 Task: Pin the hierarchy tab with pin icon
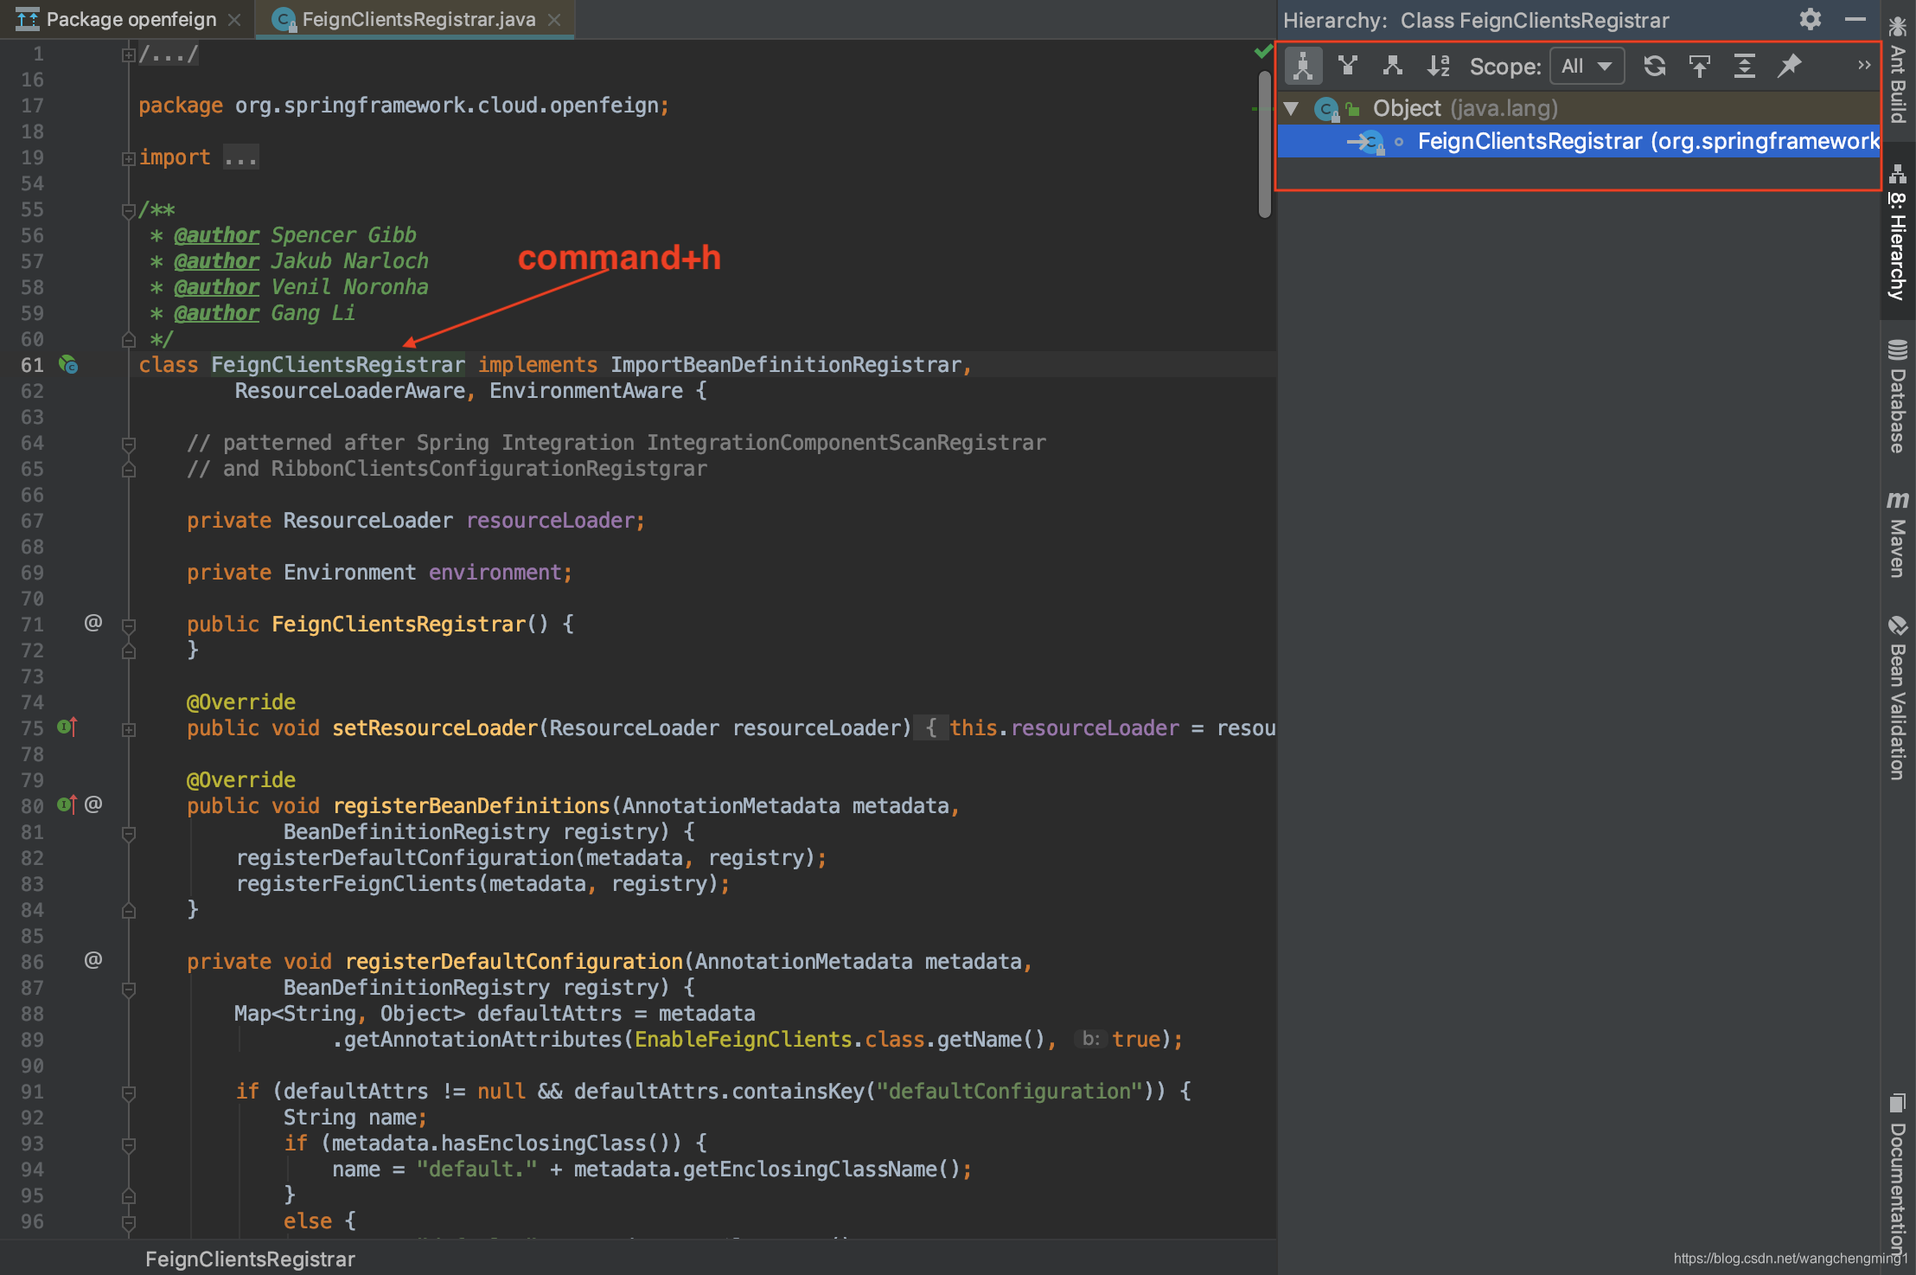pos(1790,67)
